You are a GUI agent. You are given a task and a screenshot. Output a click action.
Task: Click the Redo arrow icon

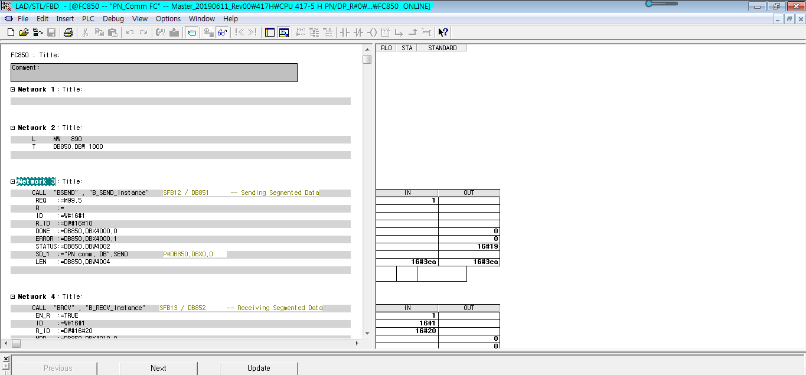143,32
